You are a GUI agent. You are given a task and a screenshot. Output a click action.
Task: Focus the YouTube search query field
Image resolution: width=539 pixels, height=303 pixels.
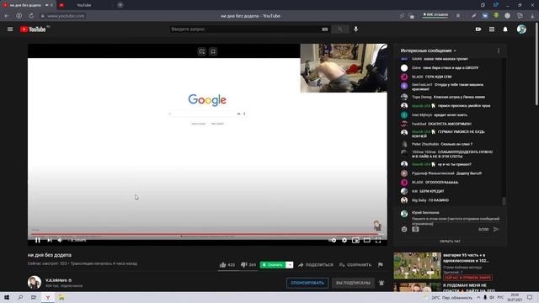pyautogui.click(x=245, y=29)
